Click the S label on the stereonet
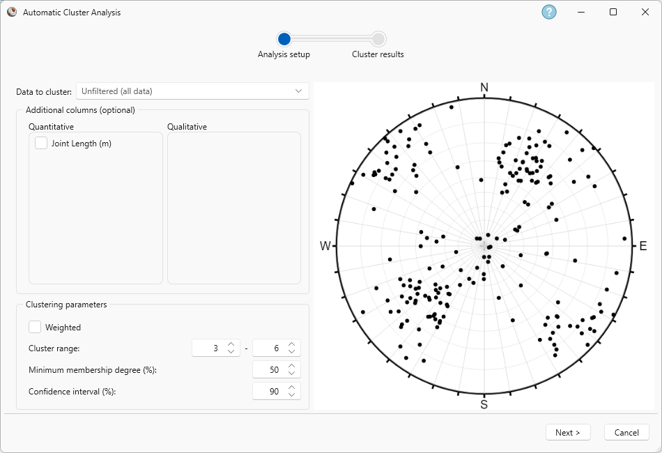Image resolution: width=662 pixels, height=453 pixels. 484,404
